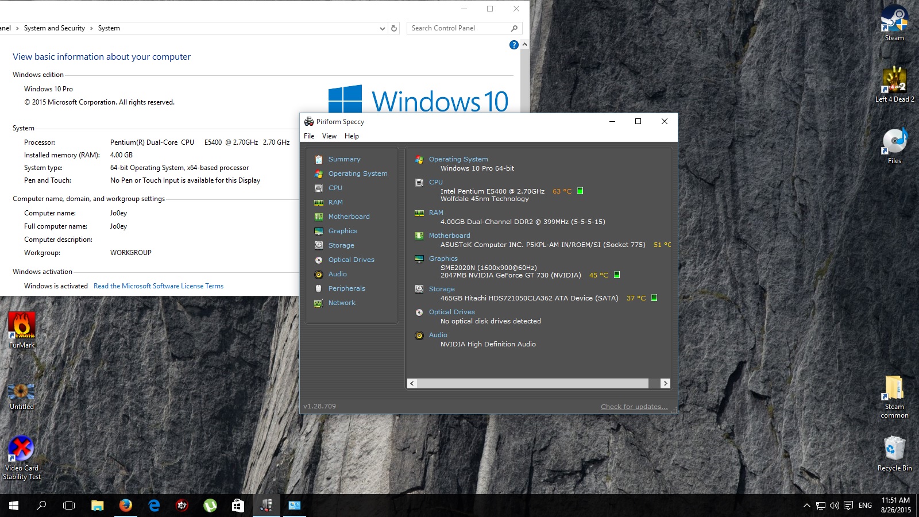Open the CPU section in Speccy sidebar
This screenshot has width=919, height=517.
[x=335, y=188]
